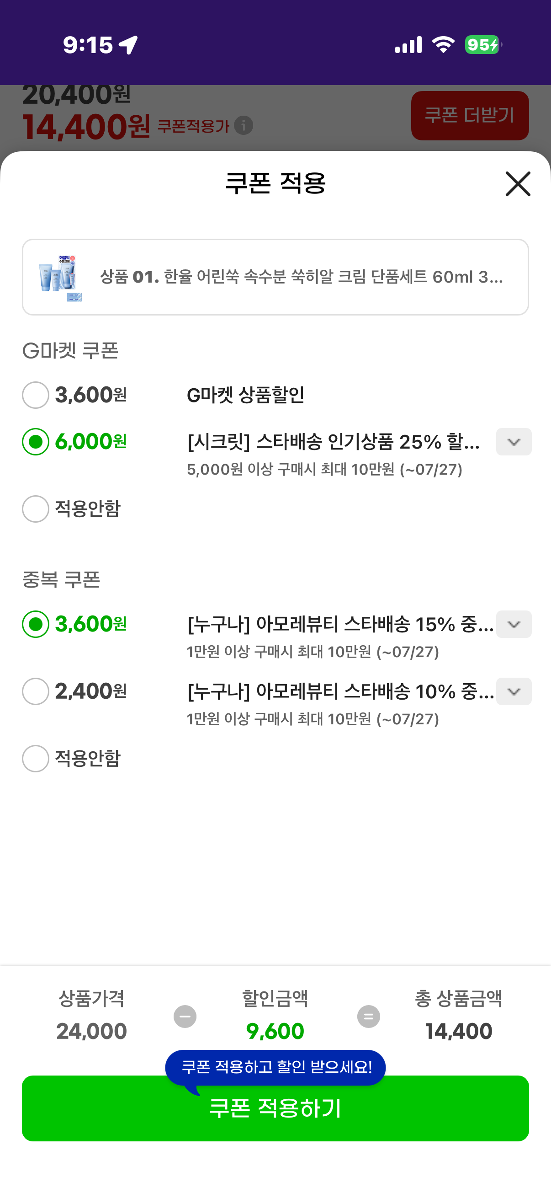
Task: Tap the info icon beside 쿠폰적용가
Action: pyautogui.click(x=243, y=125)
